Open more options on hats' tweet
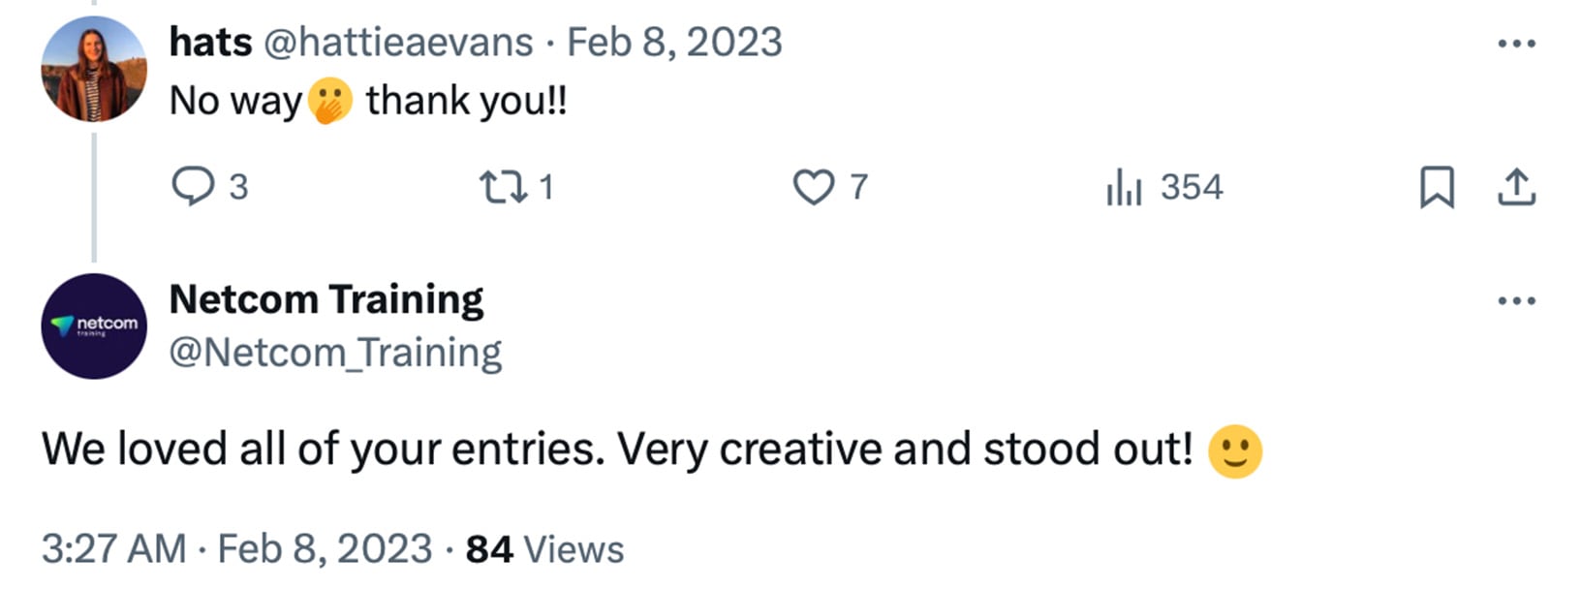The image size is (1581, 589). [x=1516, y=44]
